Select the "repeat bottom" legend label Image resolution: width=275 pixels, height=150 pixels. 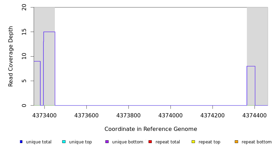pos(257,142)
